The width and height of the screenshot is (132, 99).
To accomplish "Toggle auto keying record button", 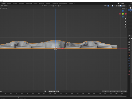I will click(45, 91).
